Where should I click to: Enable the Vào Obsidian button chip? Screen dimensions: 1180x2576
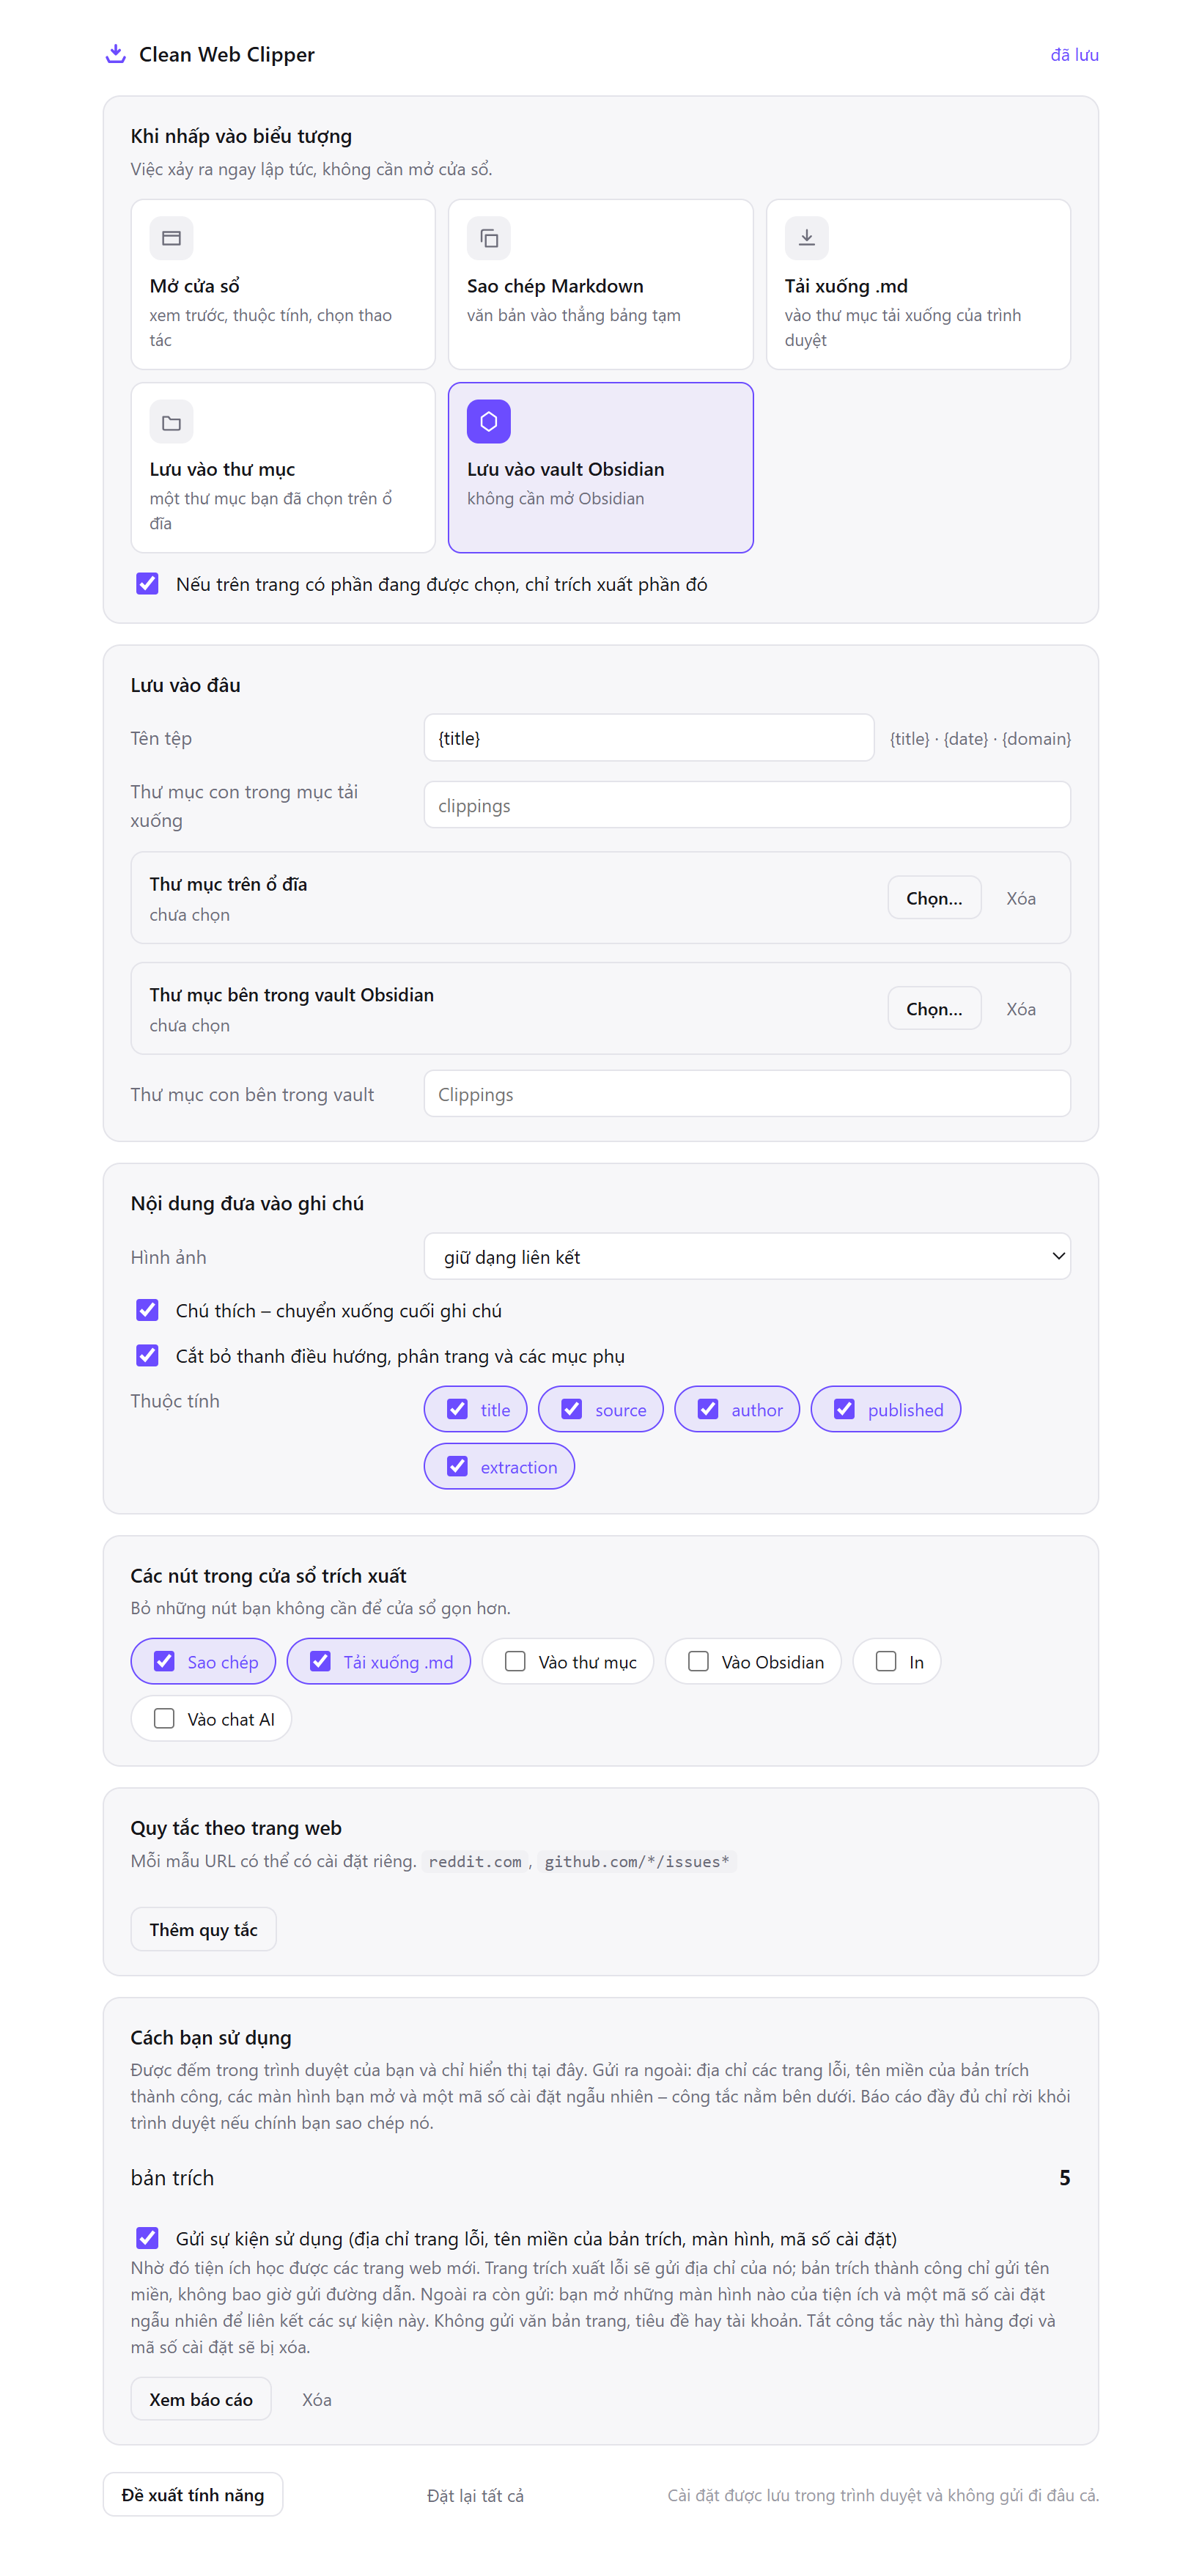coord(753,1661)
